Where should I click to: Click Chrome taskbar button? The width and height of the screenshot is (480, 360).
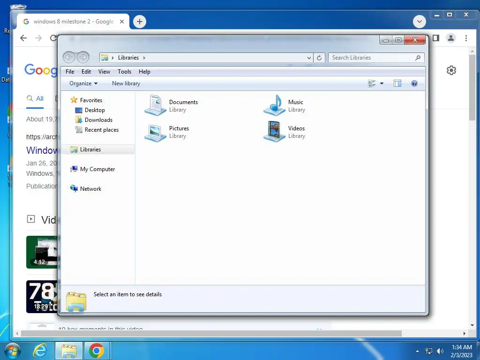point(97,351)
